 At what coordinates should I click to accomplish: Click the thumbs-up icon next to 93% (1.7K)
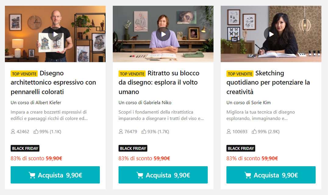tap(144, 131)
